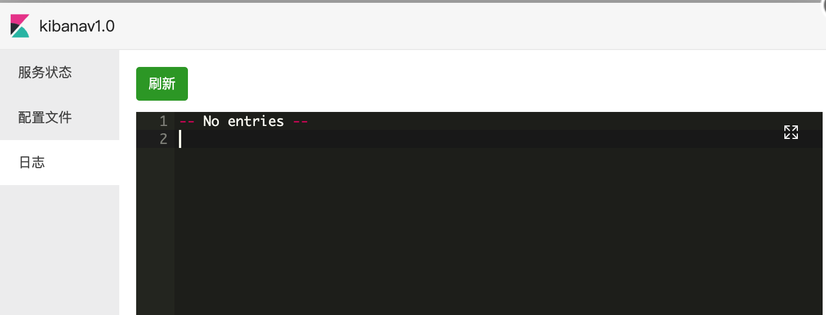Click line number 1 in the gutter
The image size is (826, 315).
[163, 121]
